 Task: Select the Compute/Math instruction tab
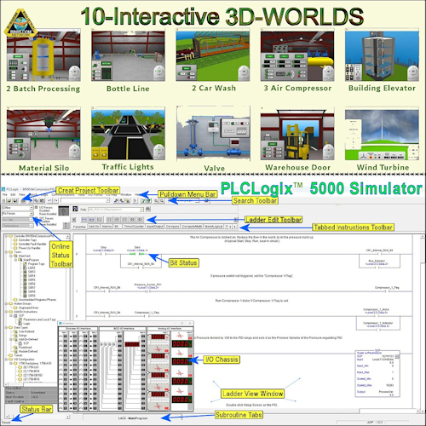pos(192,227)
